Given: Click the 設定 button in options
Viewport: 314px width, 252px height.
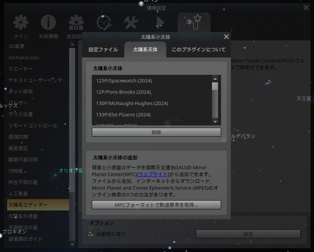Looking at the screenshot, I should pyautogui.click(x=248, y=234).
